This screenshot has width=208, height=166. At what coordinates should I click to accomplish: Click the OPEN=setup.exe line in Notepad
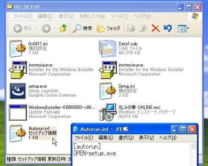[x=95, y=154]
